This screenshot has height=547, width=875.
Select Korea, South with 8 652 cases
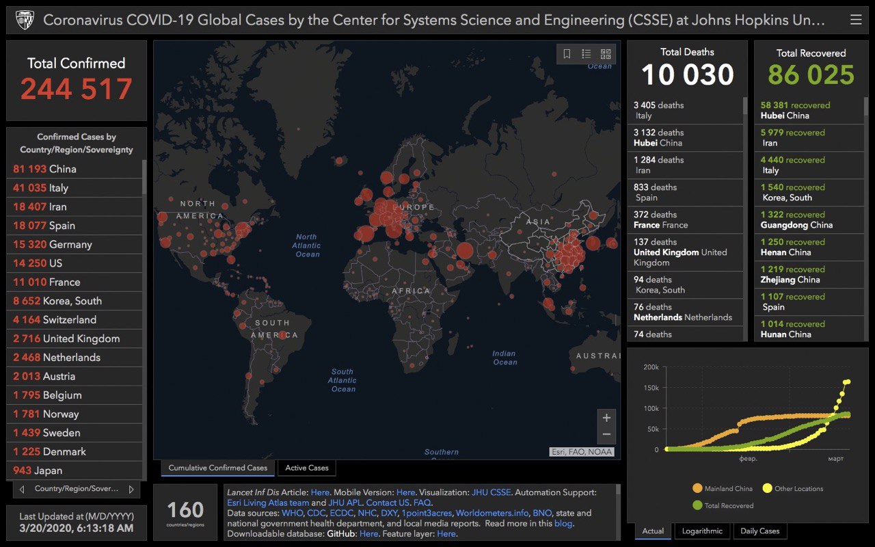(75, 301)
